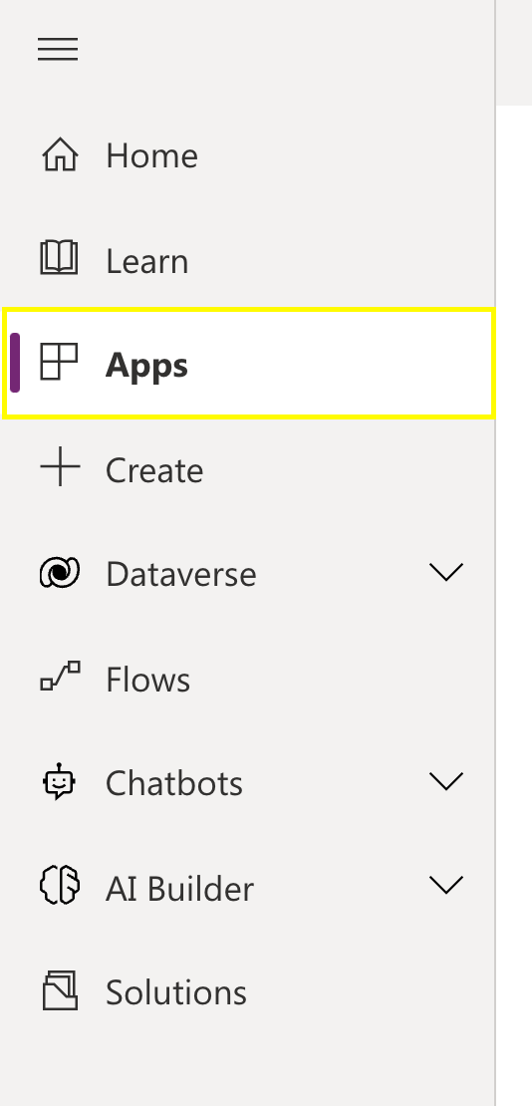Viewport: 532px width, 1106px height.
Task: Click the Dataverse swirl icon
Action: (60, 572)
